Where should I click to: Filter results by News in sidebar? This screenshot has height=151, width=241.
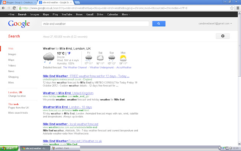11,71
